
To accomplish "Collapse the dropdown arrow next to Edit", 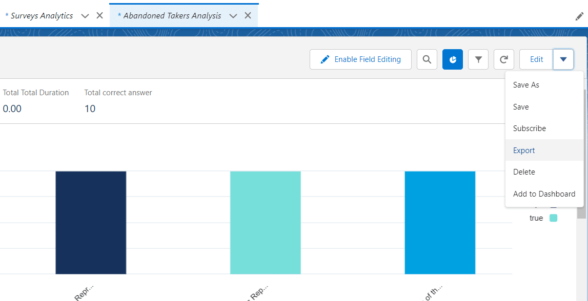I will (563, 59).
